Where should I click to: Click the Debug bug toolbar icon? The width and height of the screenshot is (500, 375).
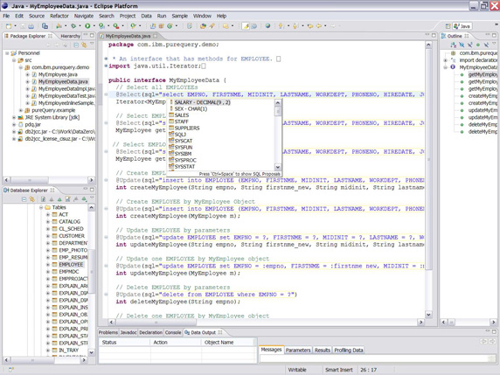tap(73, 26)
